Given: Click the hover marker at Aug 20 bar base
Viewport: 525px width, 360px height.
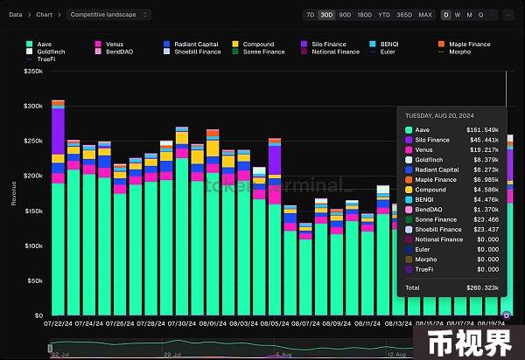Looking at the screenshot, I should click(x=507, y=315).
